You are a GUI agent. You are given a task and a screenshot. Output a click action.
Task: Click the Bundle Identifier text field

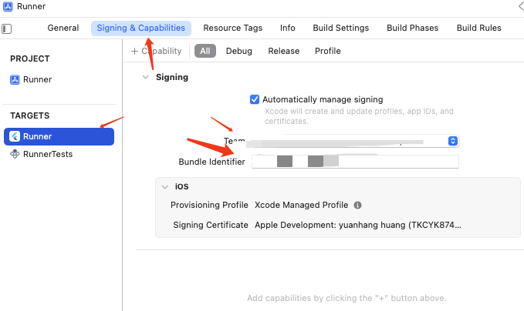[x=355, y=162]
